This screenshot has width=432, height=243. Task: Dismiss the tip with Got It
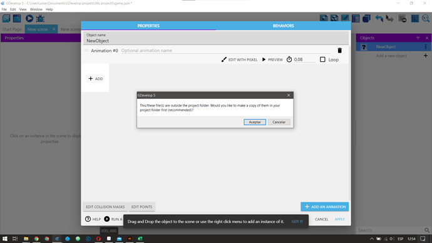click(297, 222)
